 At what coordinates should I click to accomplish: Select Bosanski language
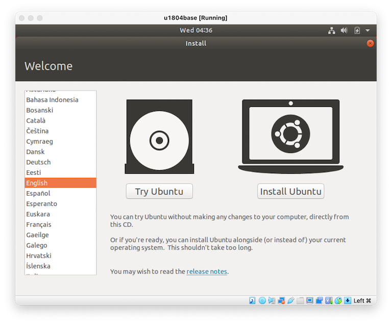(x=61, y=110)
